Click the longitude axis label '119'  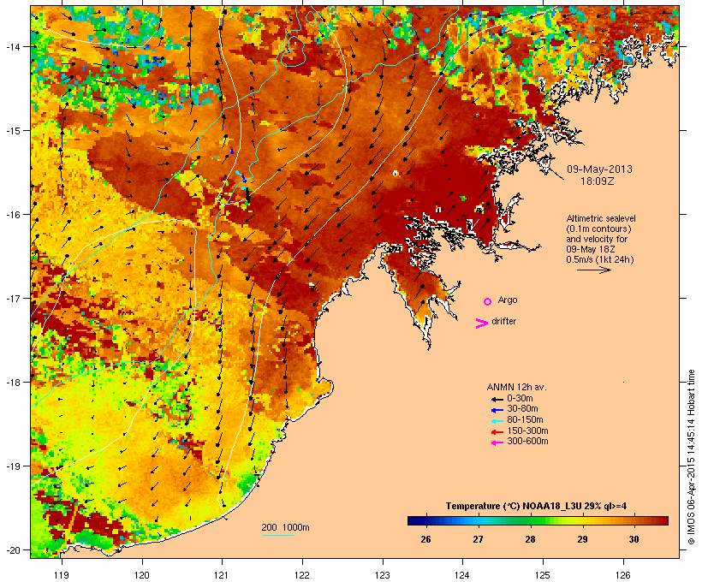pos(62,575)
